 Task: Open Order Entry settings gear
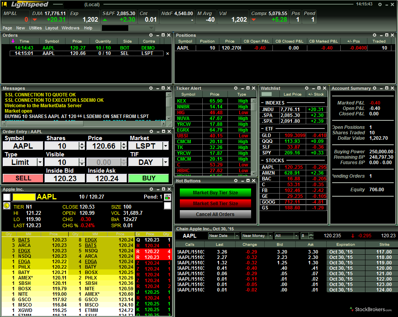(151, 131)
